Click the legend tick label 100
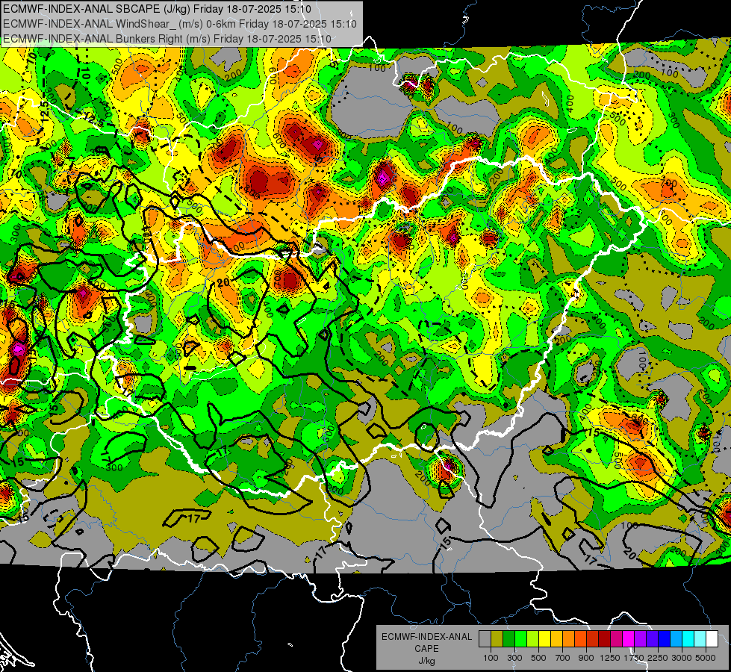Image resolution: width=731 pixels, height=672 pixels. tap(491, 658)
